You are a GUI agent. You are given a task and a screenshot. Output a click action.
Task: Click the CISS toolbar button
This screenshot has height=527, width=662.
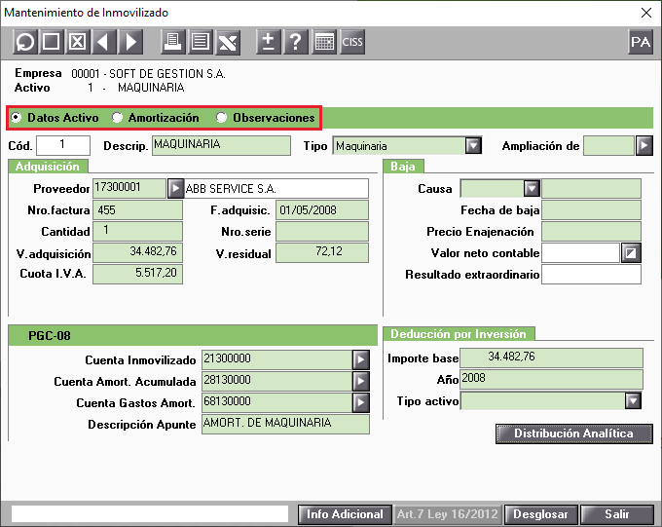pos(352,42)
